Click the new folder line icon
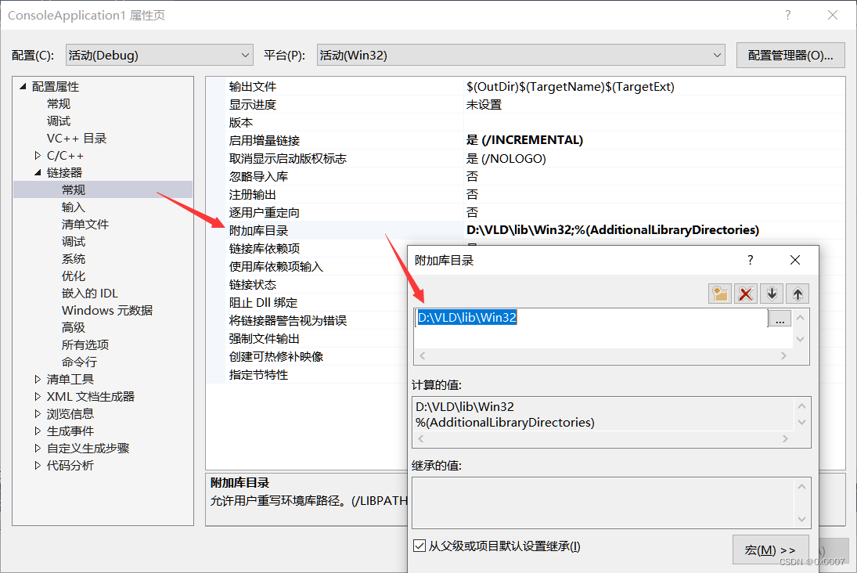Viewport: 857px width, 573px height. pos(720,294)
